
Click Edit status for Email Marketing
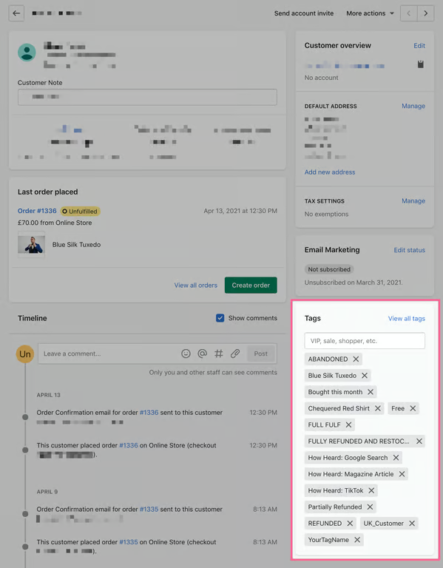409,250
